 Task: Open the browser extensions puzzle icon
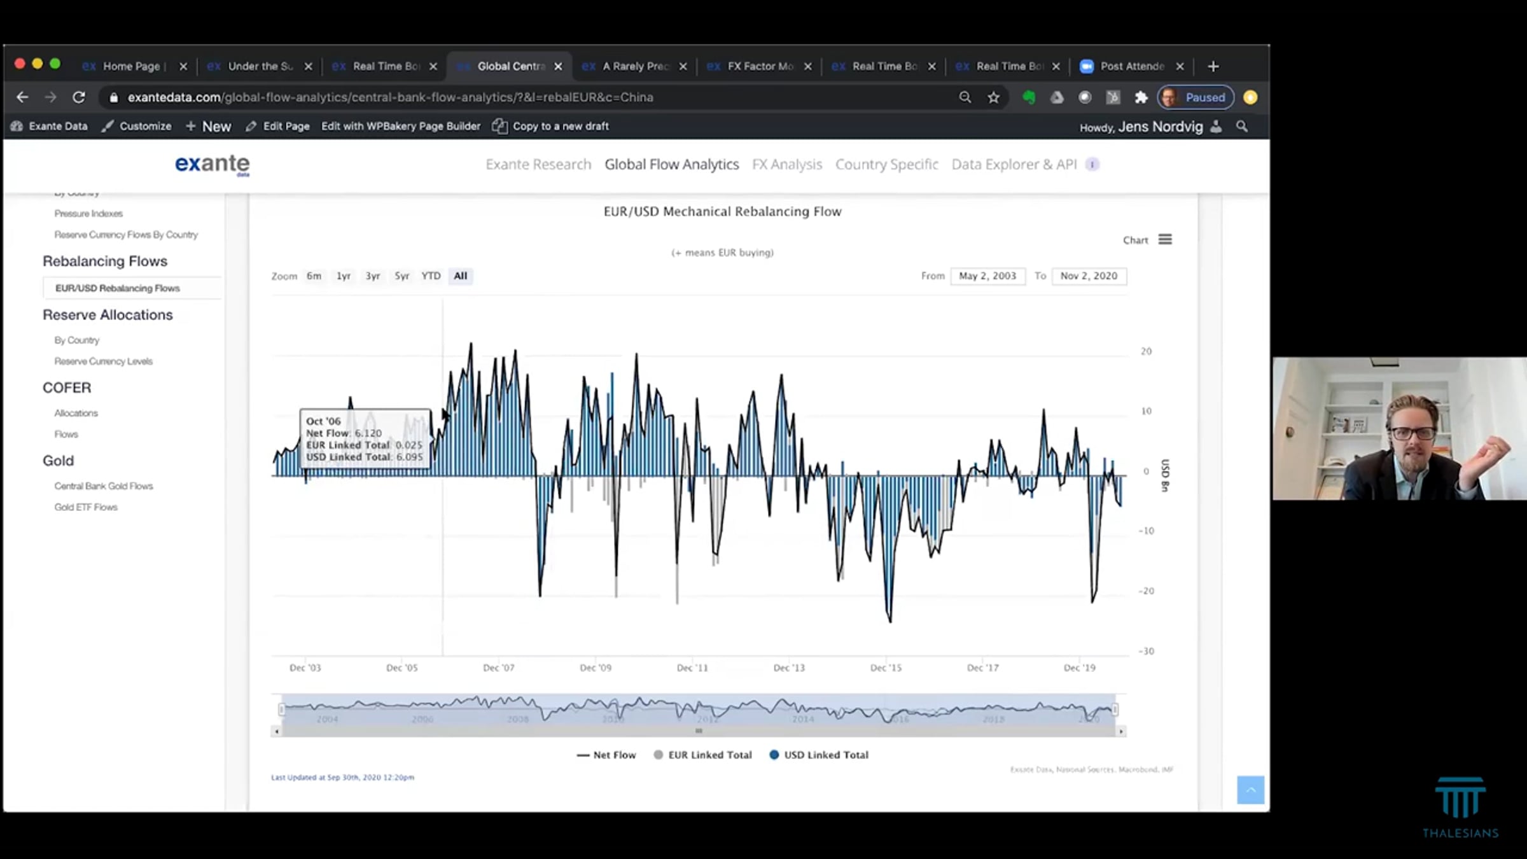pyautogui.click(x=1141, y=97)
